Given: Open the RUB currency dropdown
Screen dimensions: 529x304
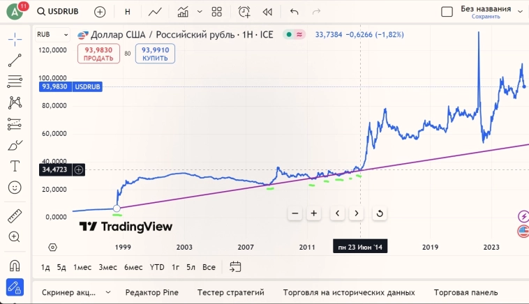Looking at the screenshot, I should point(52,34).
